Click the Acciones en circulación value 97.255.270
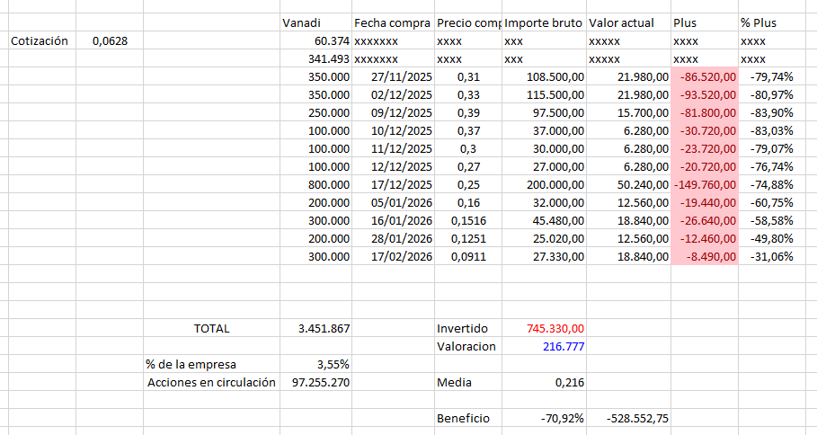 (315, 382)
